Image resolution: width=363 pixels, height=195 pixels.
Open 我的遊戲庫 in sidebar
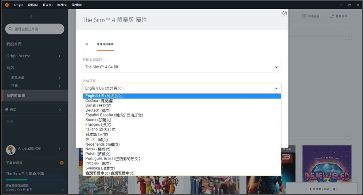tap(35, 95)
